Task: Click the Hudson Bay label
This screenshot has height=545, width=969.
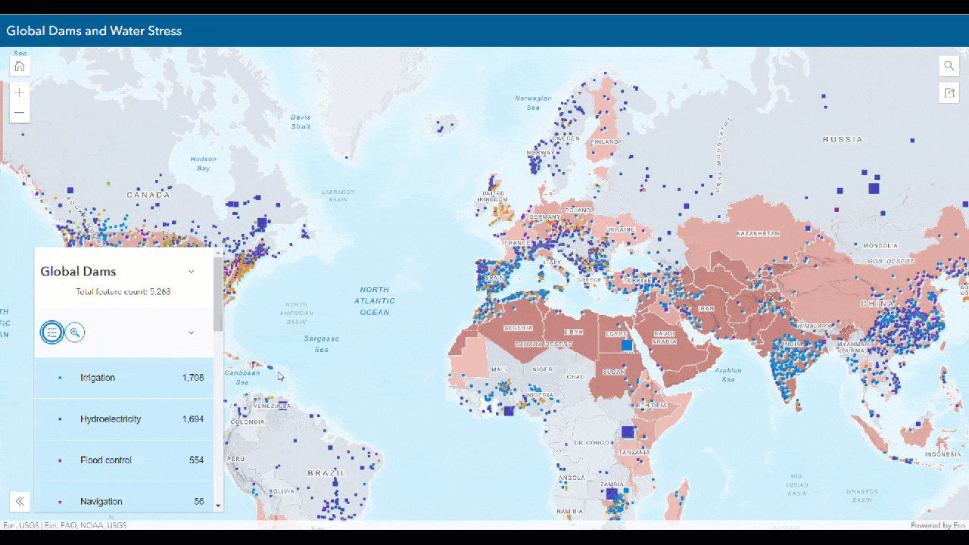Action: 204,163
